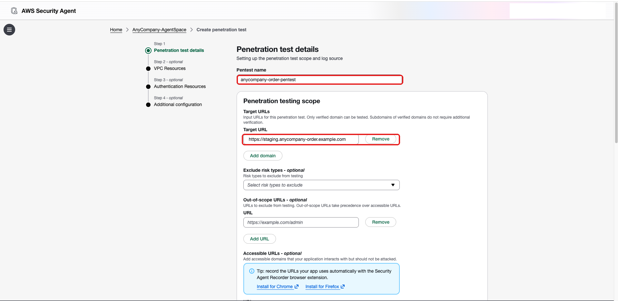Click the AWS Security Agent title text
This screenshot has height=301, width=618.
[49, 11]
